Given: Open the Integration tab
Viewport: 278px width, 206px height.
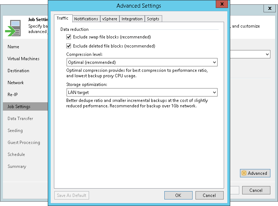Looking at the screenshot, I should click(x=132, y=19).
